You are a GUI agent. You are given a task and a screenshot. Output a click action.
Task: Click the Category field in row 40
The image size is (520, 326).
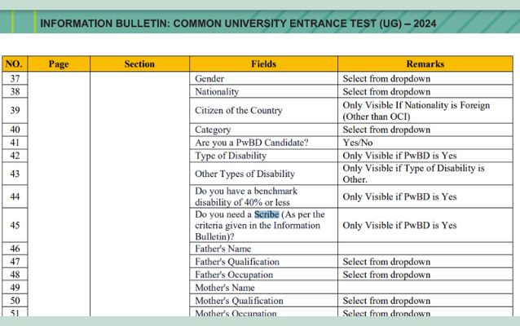tap(213, 130)
